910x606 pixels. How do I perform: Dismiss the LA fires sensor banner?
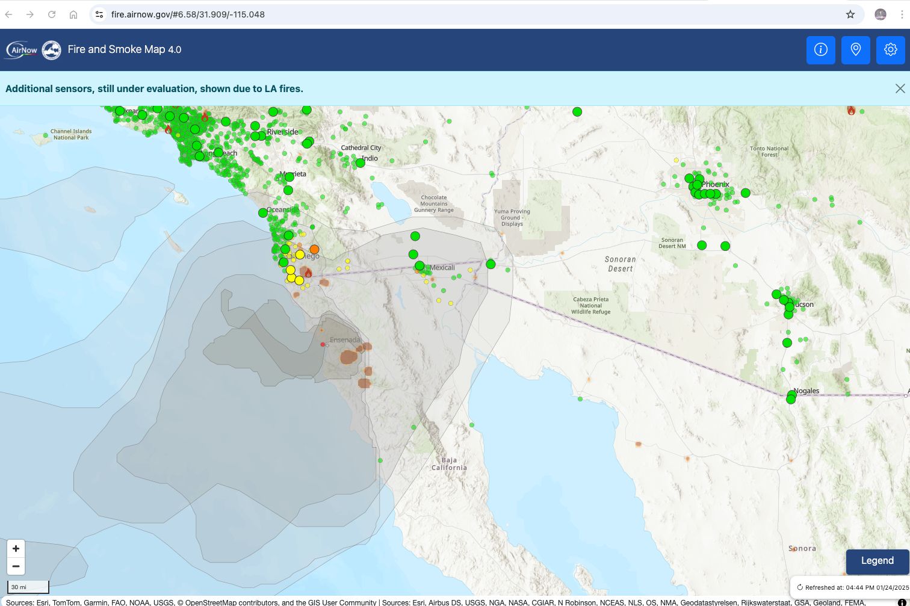tap(900, 88)
